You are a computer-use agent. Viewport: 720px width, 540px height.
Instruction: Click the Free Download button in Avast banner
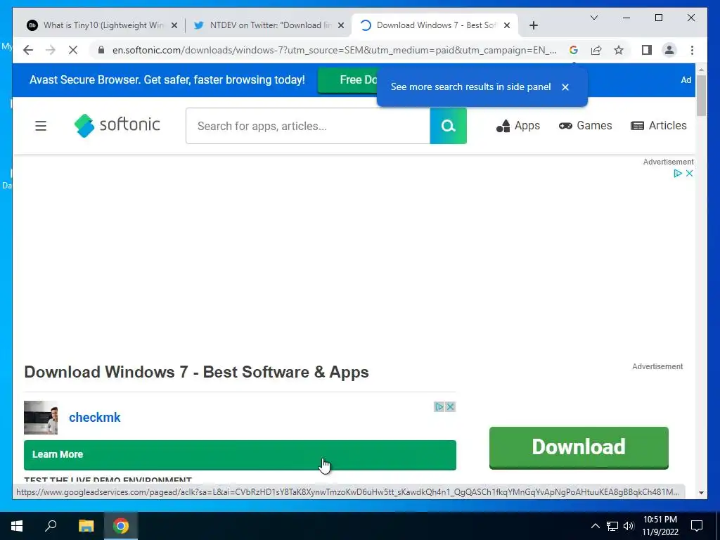[349, 80]
